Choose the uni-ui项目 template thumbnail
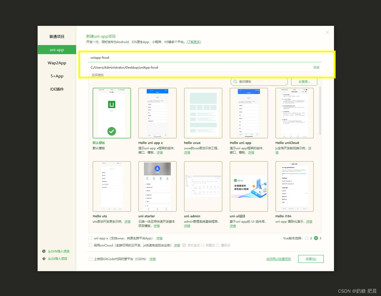 coord(249,186)
